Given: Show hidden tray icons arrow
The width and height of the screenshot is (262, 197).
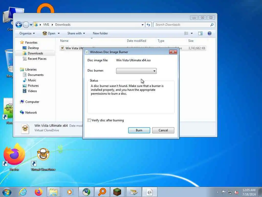Looking at the screenshot, I should click(217, 192).
